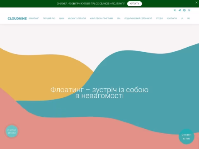Click the Онлайн запис round button

(187, 137)
